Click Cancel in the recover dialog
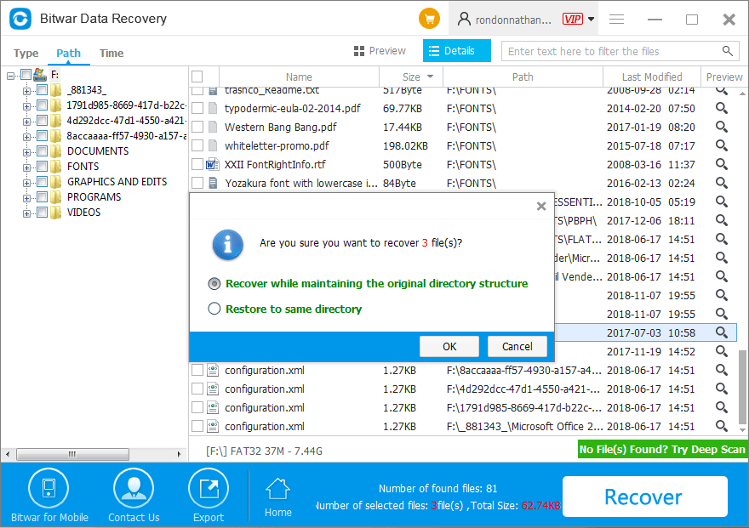This screenshot has height=528, width=749. 517,346
